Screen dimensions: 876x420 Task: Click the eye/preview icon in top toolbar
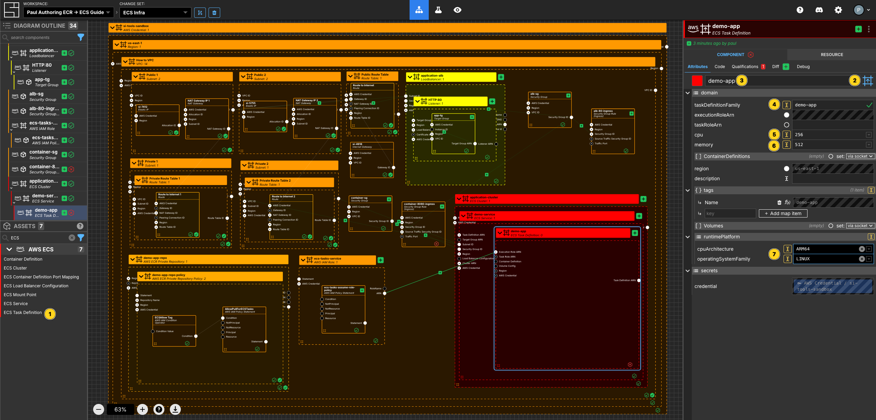(x=458, y=10)
